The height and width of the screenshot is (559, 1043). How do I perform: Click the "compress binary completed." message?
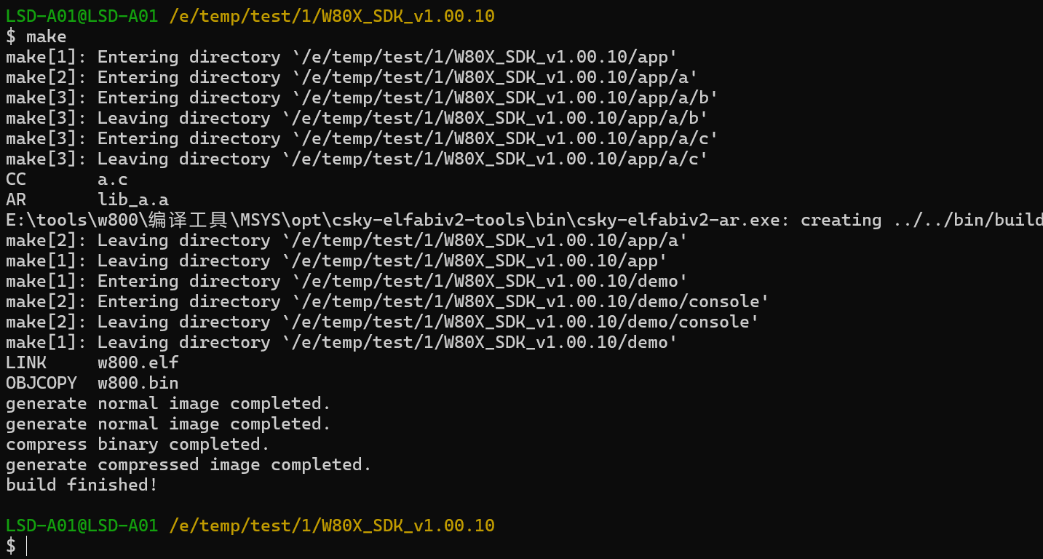[138, 444]
